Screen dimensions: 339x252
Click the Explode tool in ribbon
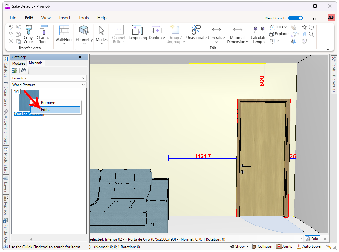(279, 34)
